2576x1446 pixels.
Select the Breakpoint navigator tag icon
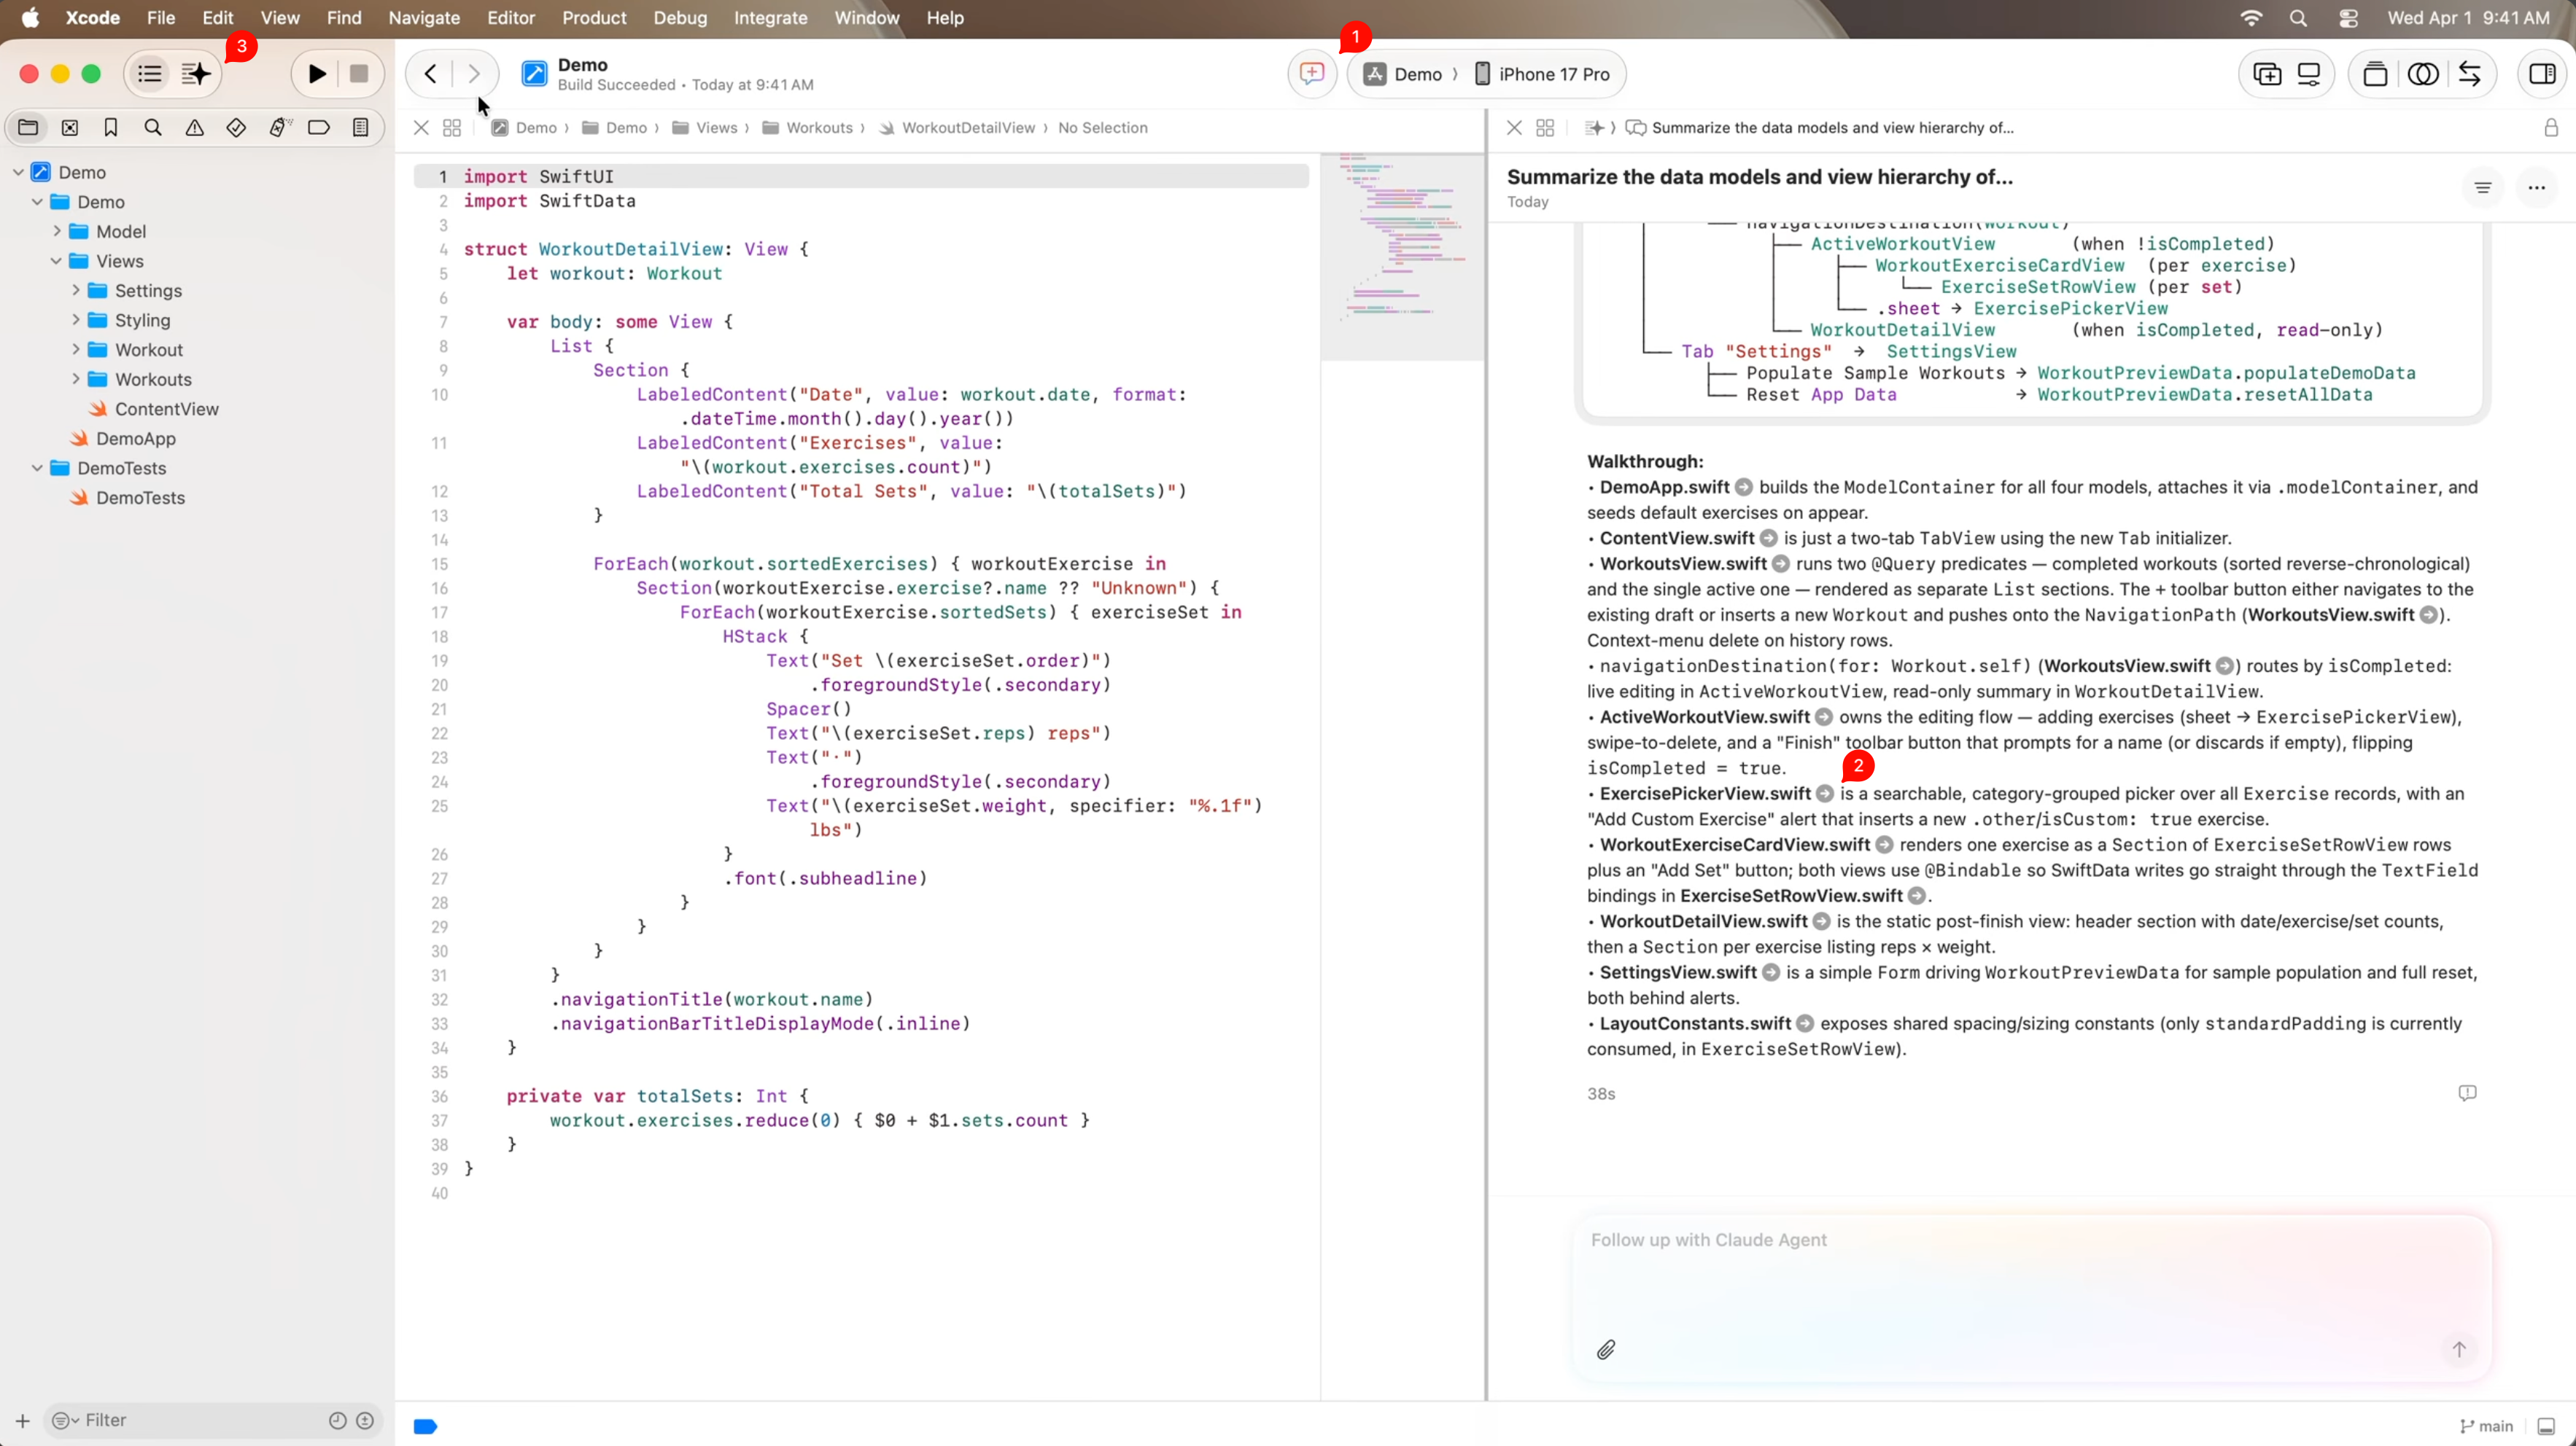(319, 127)
